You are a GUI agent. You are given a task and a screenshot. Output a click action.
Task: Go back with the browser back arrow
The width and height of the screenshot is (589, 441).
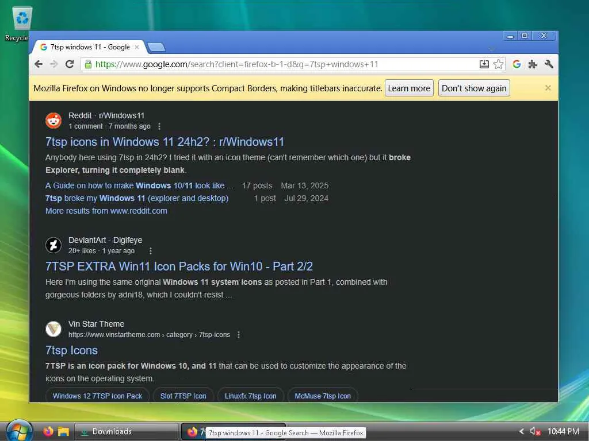39,64
